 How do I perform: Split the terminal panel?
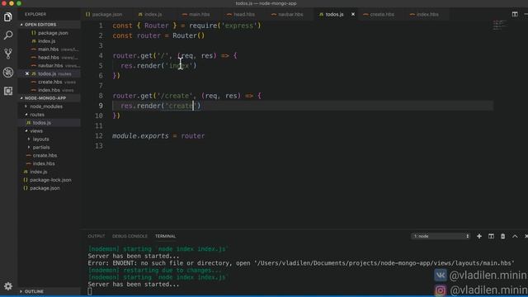pyautogui.click(x=491, y=236)
